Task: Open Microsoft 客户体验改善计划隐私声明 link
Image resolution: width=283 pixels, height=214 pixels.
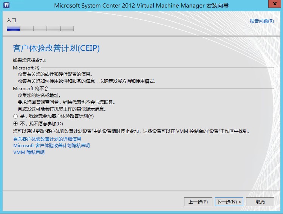Action: (x=51, y=146)
